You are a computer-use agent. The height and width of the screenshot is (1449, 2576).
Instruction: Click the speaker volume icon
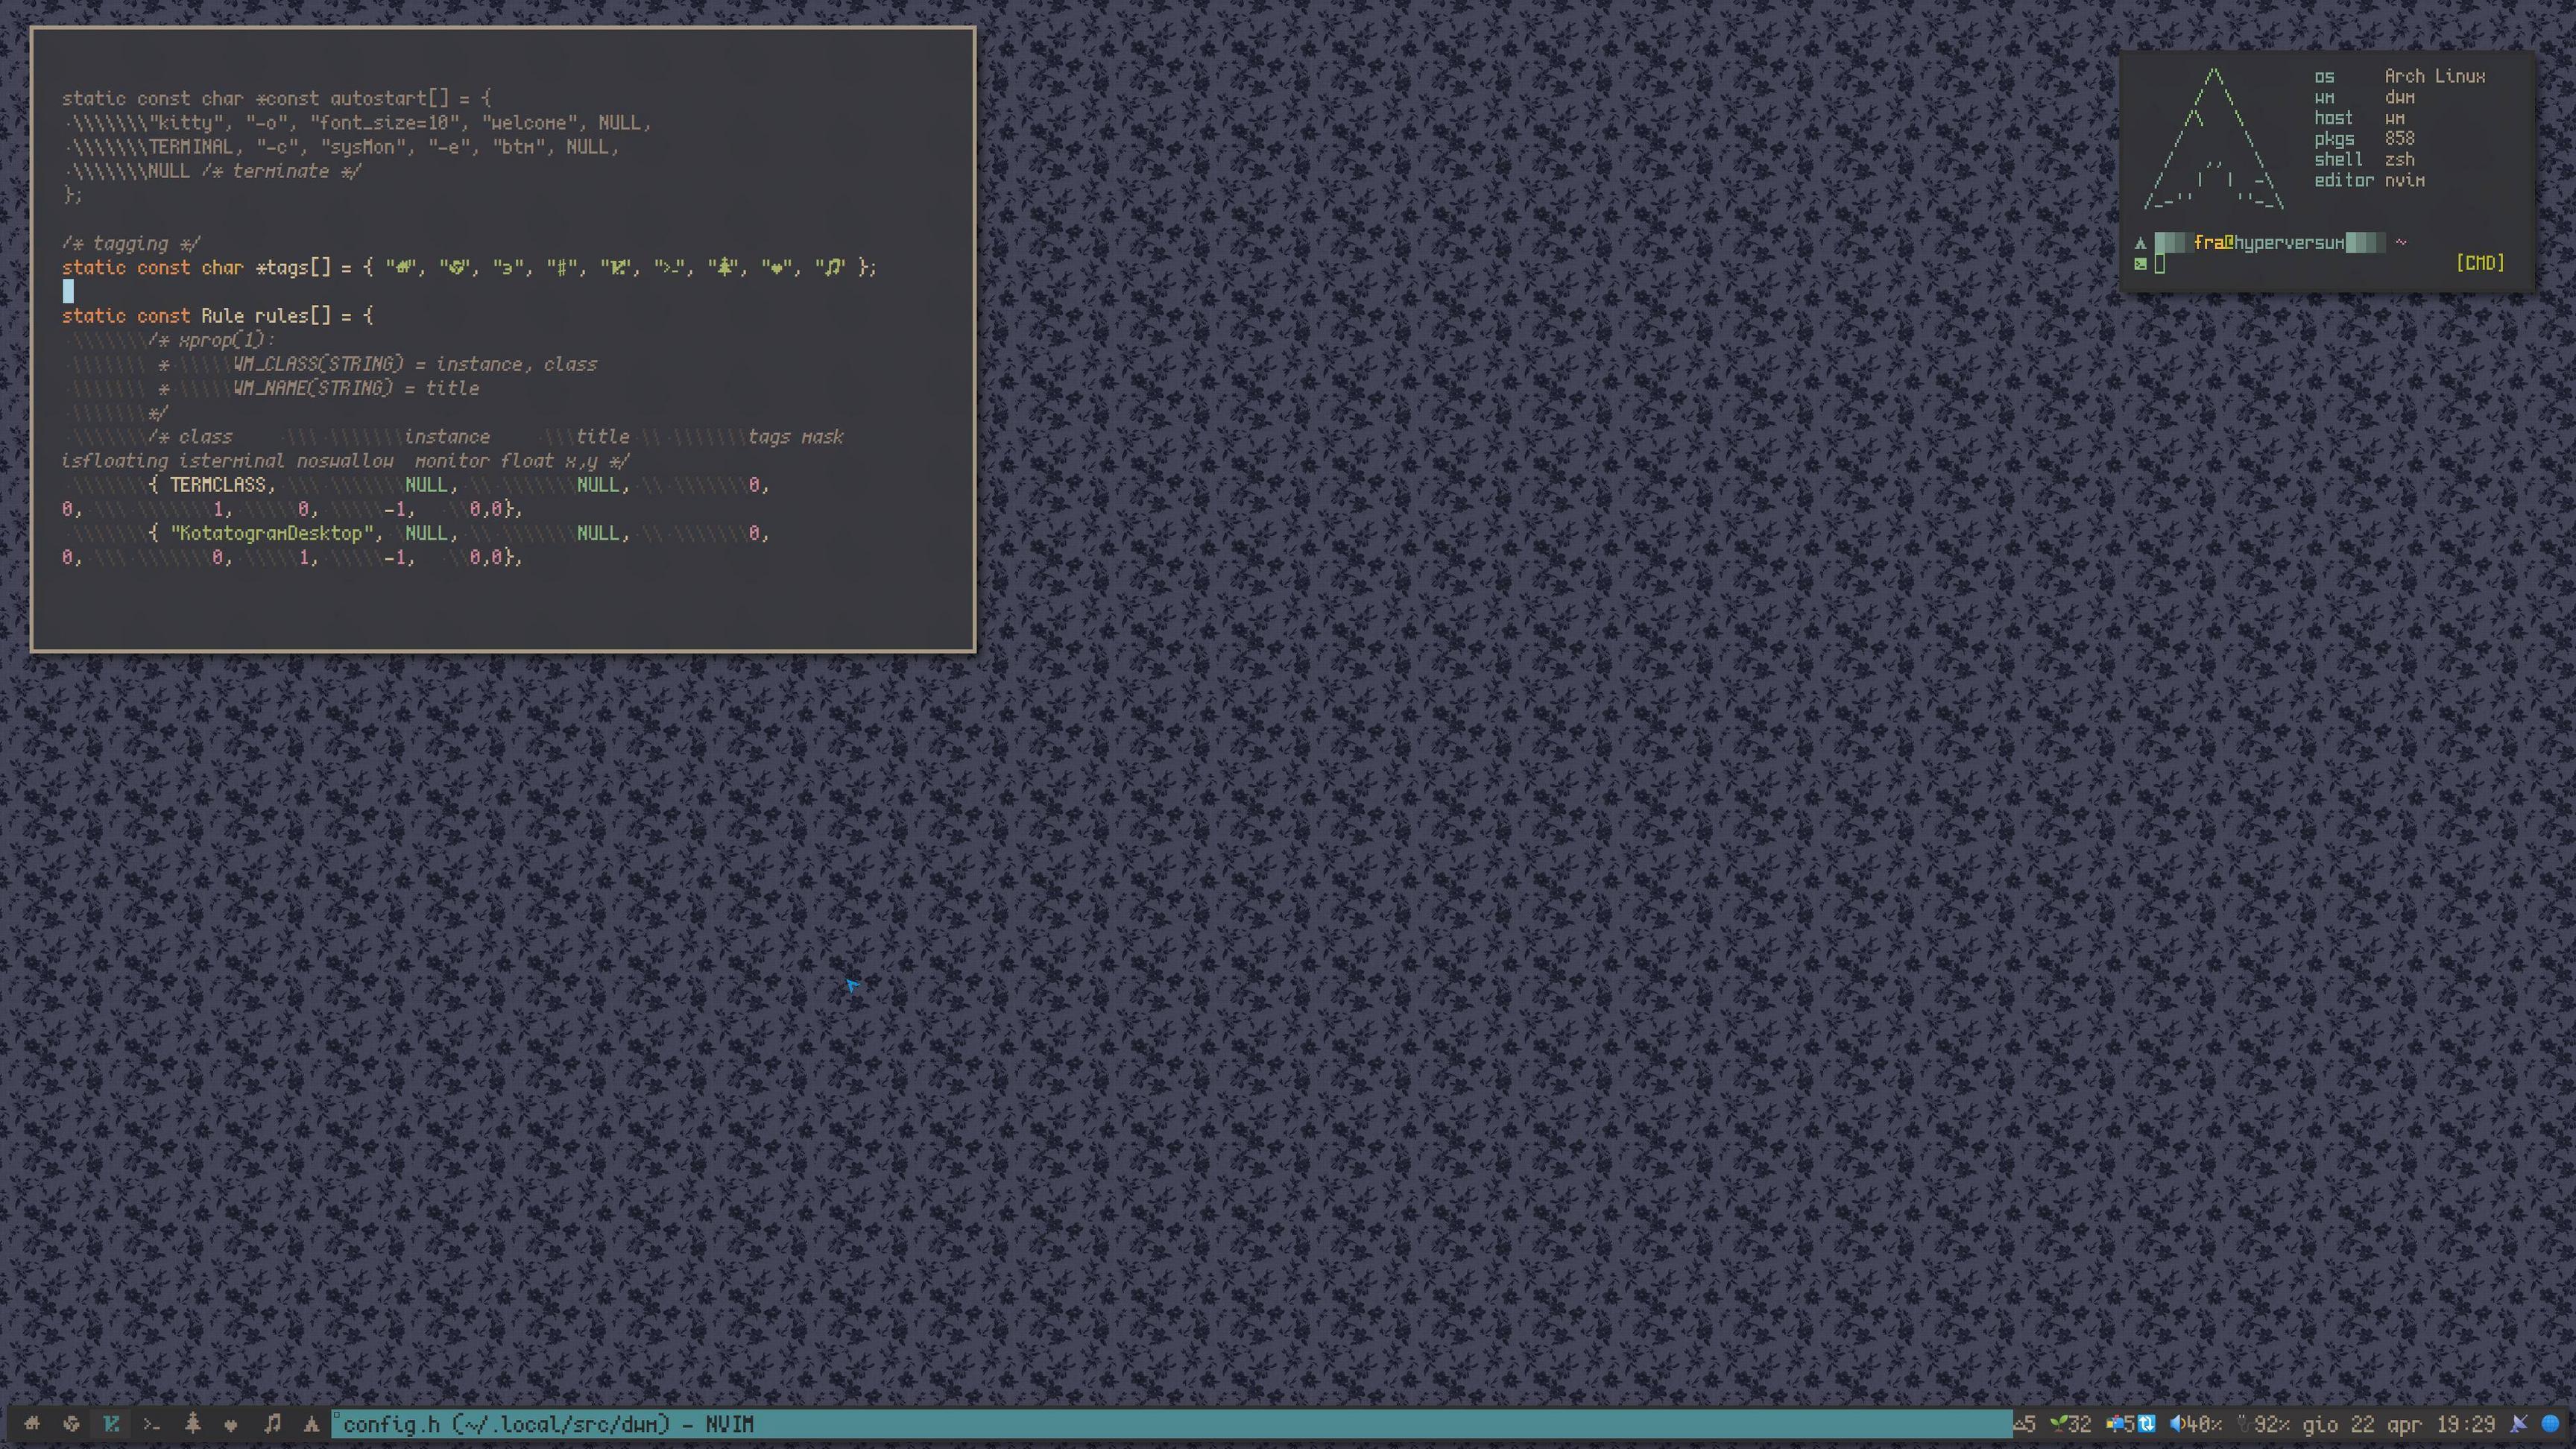pyautogui.click(x=2176, y=1424)
